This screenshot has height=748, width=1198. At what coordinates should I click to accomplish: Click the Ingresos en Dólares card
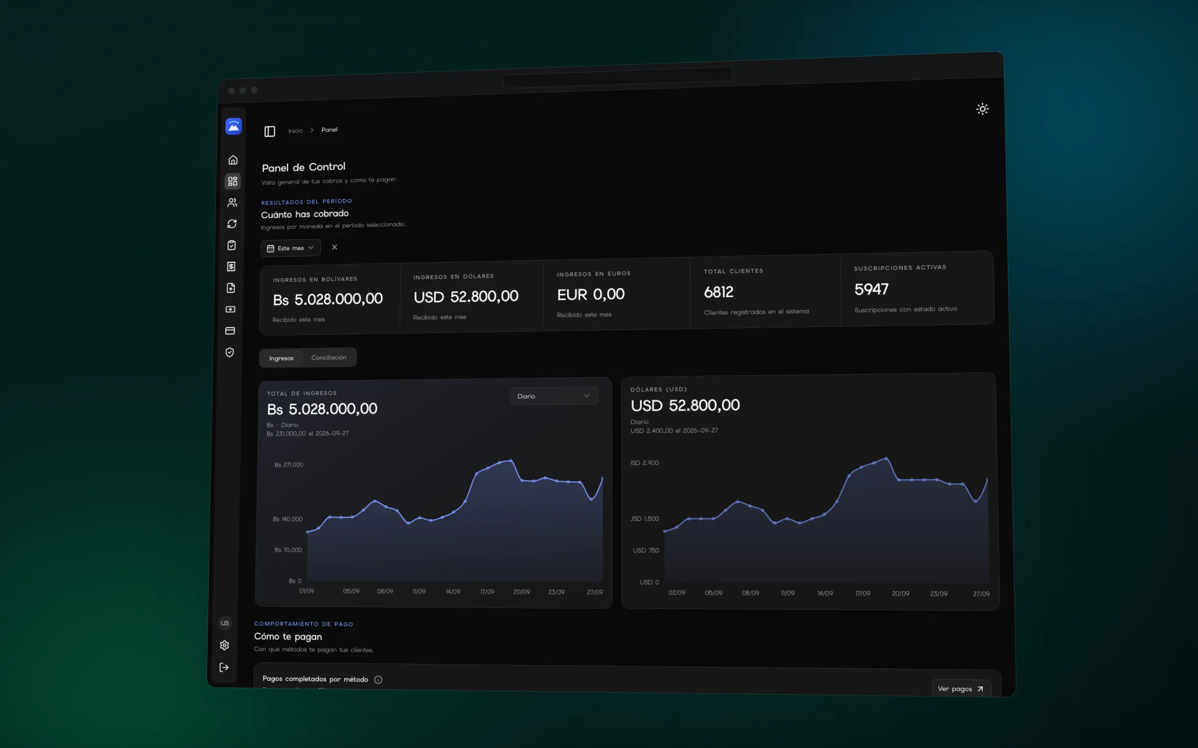pos(472,296)
